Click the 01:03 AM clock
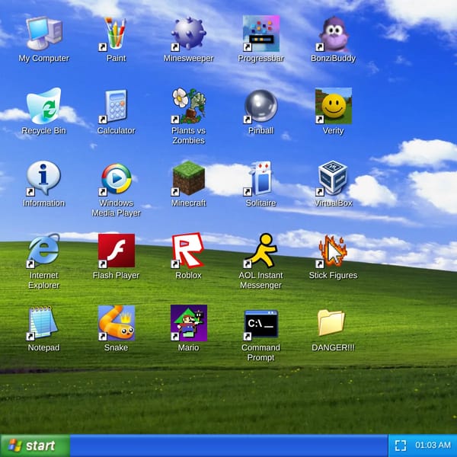 (433, 446)
